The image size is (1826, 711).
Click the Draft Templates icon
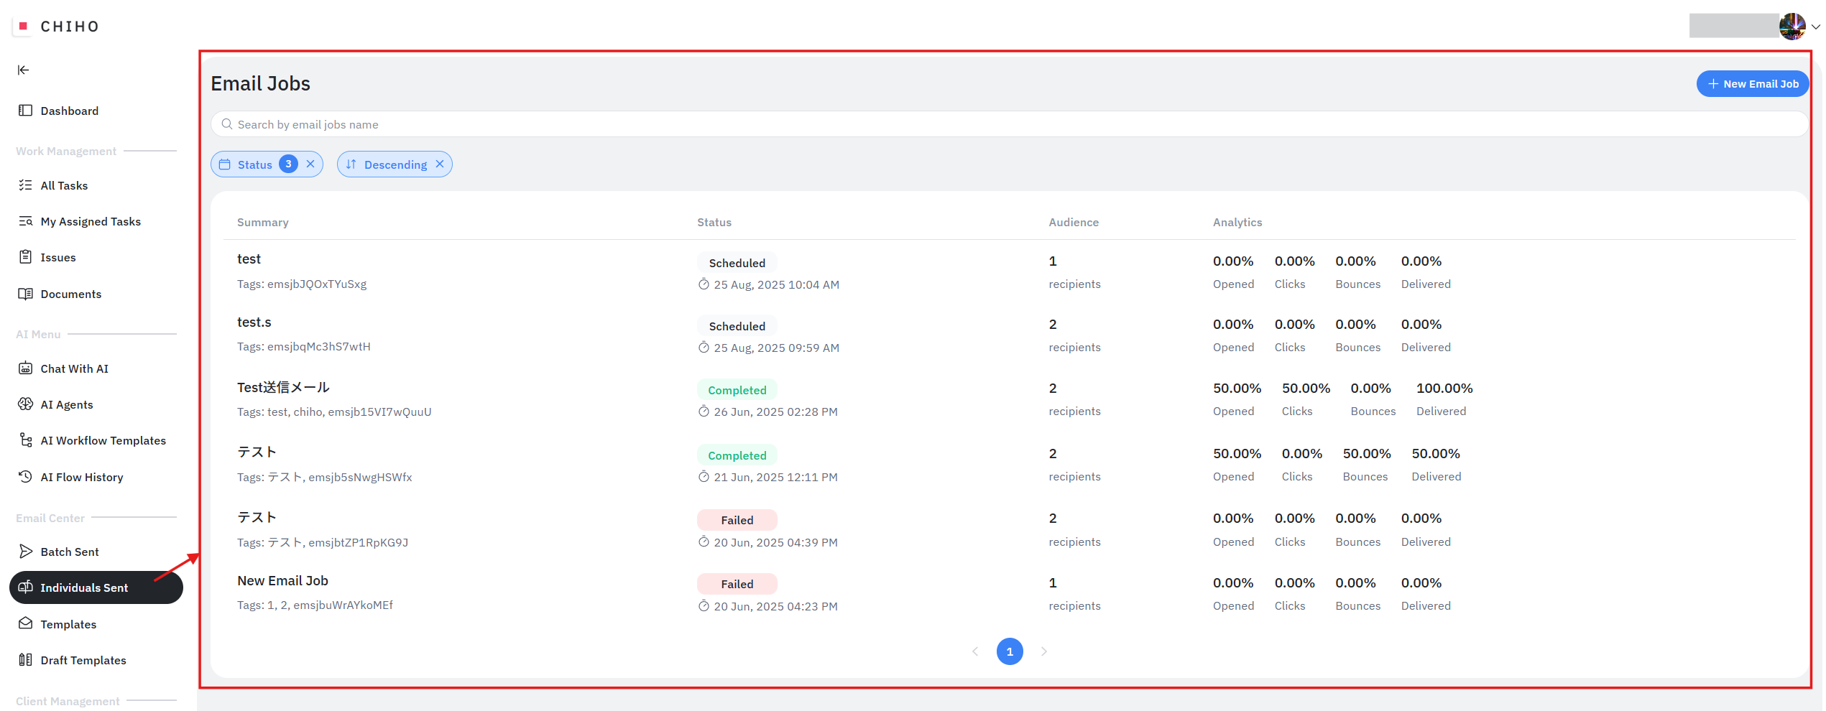(25, 660)
